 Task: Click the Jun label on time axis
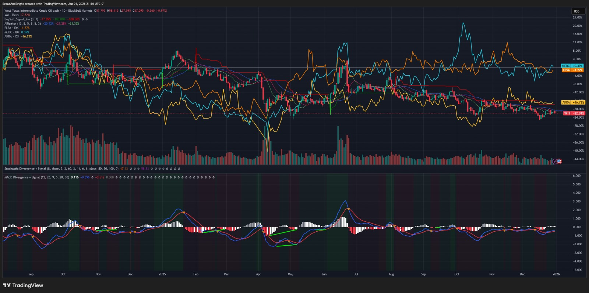pos(324,274)
